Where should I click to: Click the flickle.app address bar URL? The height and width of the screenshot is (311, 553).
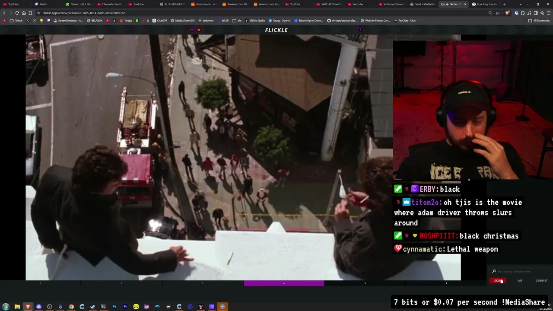pos(84,13)
